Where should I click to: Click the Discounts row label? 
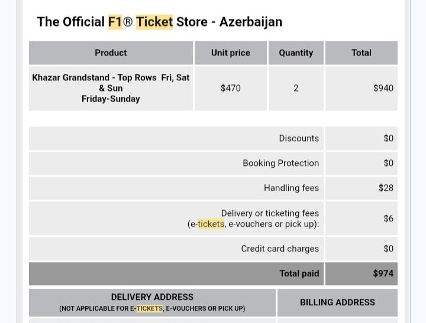299,138
